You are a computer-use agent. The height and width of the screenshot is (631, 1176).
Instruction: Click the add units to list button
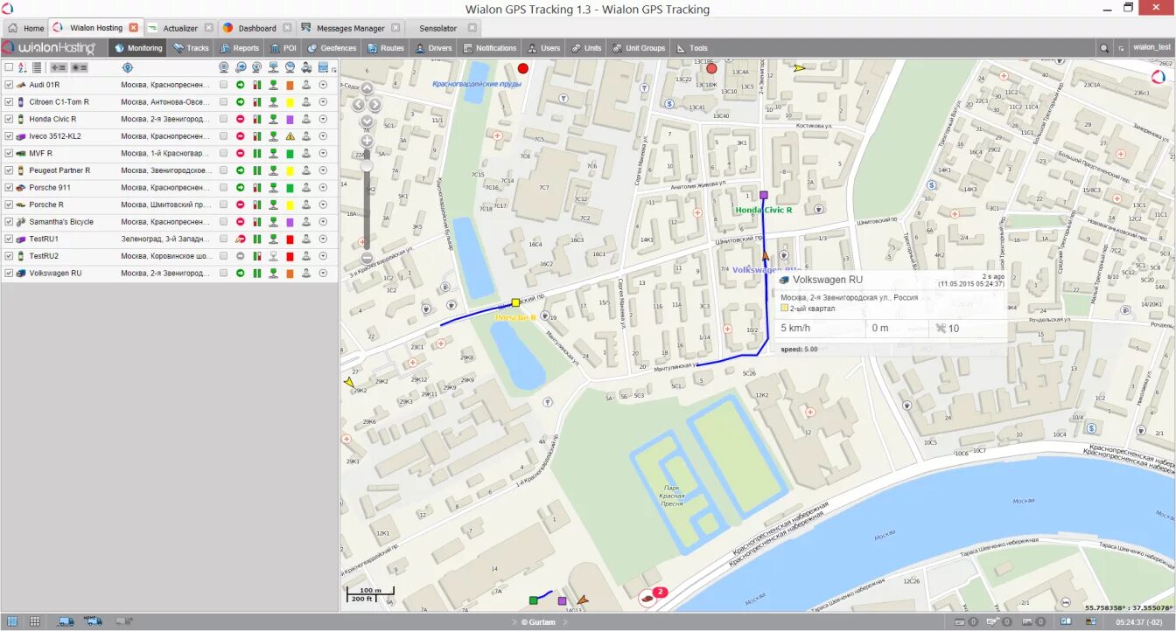pyautogui.click(x=59, y=67)
